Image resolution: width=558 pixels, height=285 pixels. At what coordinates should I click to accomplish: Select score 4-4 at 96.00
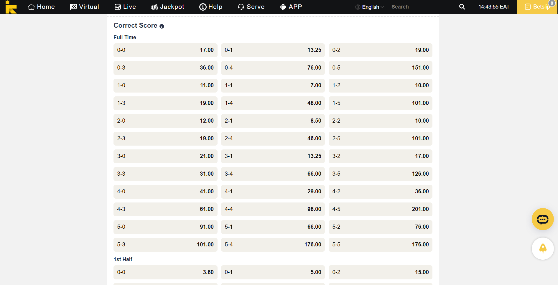[x=273, y=209]
